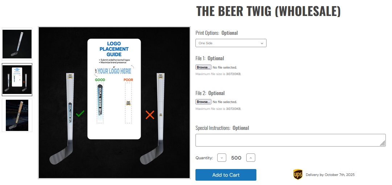Decrease quantity with the down chevron
Image resolution: width=392 pixels, height=185 pixels.
tap(222, 158)
